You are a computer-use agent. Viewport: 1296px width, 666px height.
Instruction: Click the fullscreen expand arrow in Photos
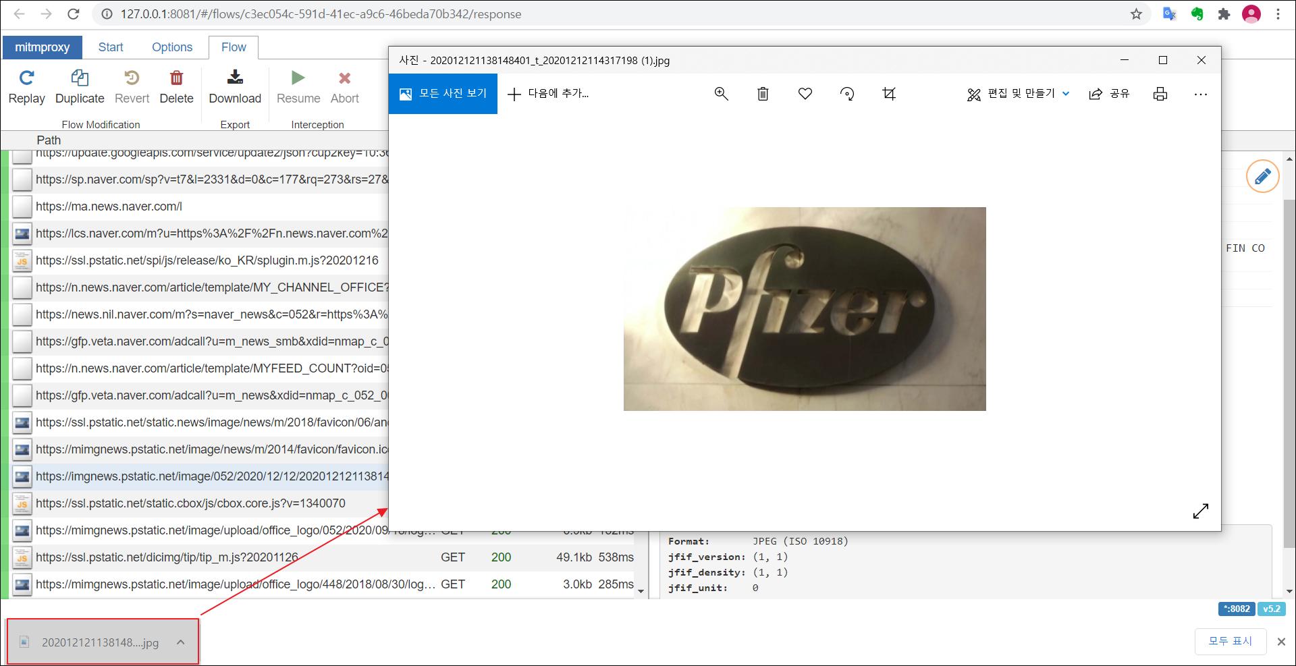click(x=1200, y=511)
